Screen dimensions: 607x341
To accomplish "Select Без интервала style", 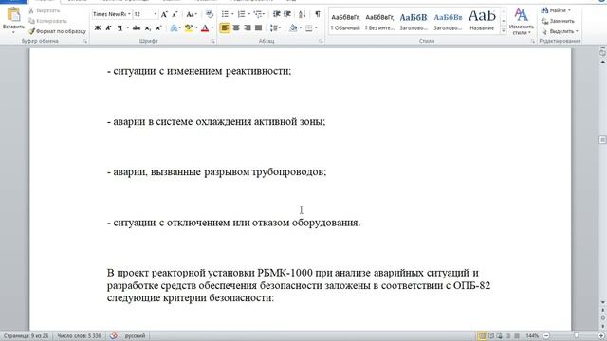I will pos(379,21).
